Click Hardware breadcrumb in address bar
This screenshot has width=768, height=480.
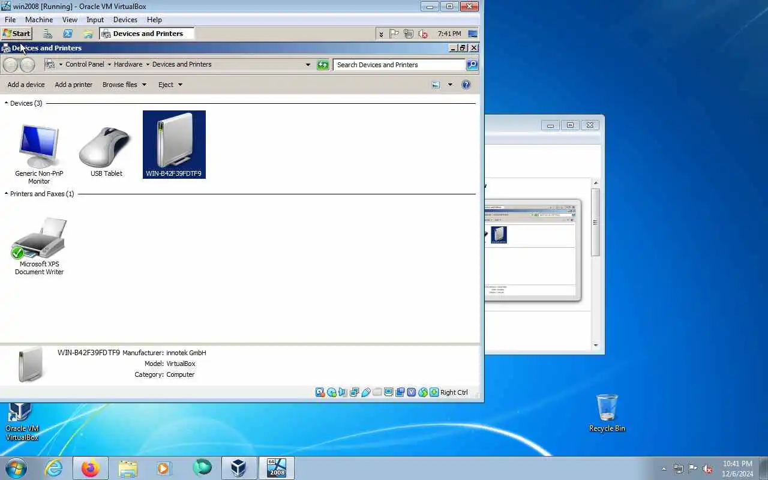pos(128,64)
